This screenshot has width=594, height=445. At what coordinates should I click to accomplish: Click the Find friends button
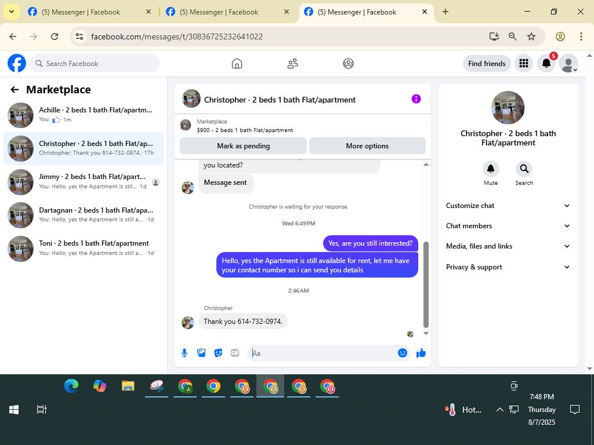(487, 64)
